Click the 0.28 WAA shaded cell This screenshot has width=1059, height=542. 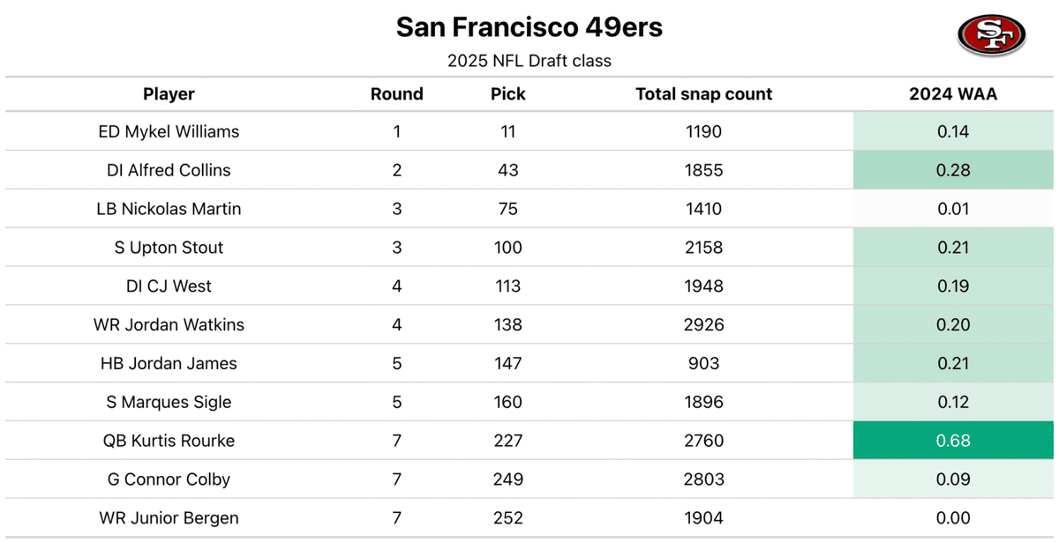coord(953,170)
